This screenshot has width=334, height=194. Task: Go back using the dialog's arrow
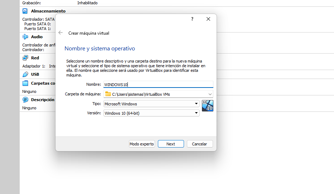(60, 33)
